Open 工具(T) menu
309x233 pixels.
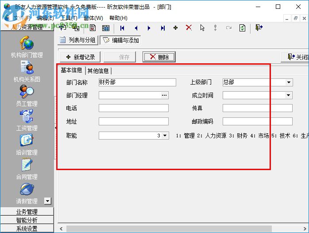coord(69,18)
